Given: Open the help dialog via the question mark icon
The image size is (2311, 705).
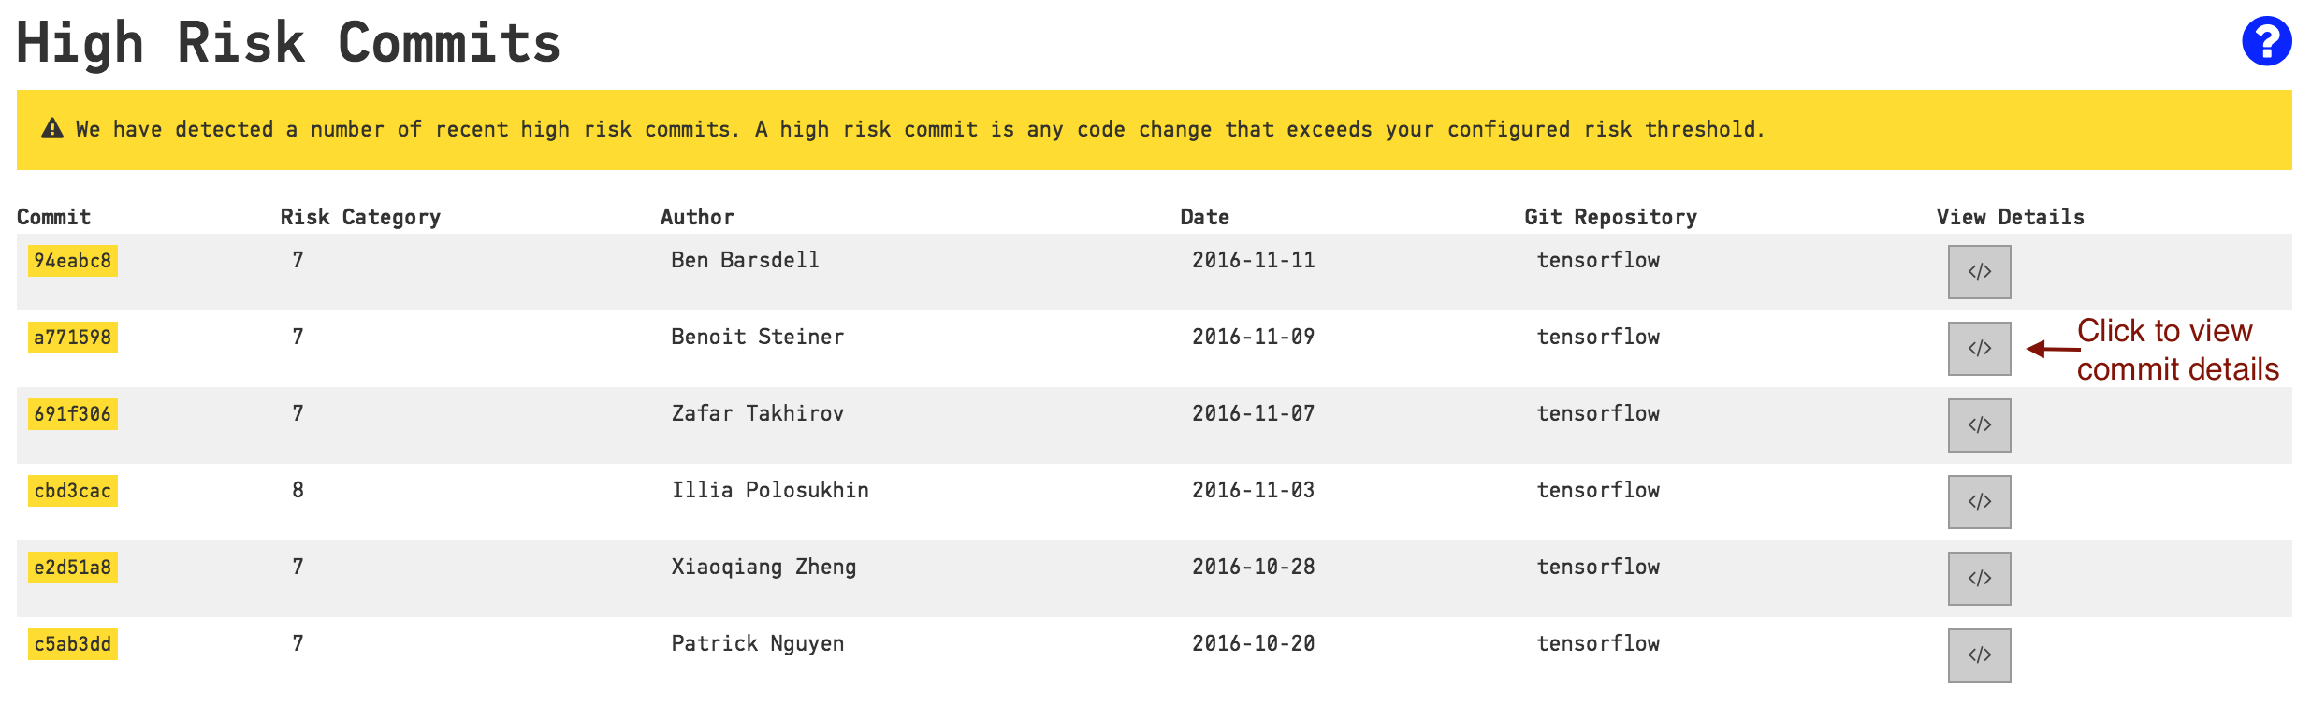Looking at the screenshot, I should tap(2265, 41).
